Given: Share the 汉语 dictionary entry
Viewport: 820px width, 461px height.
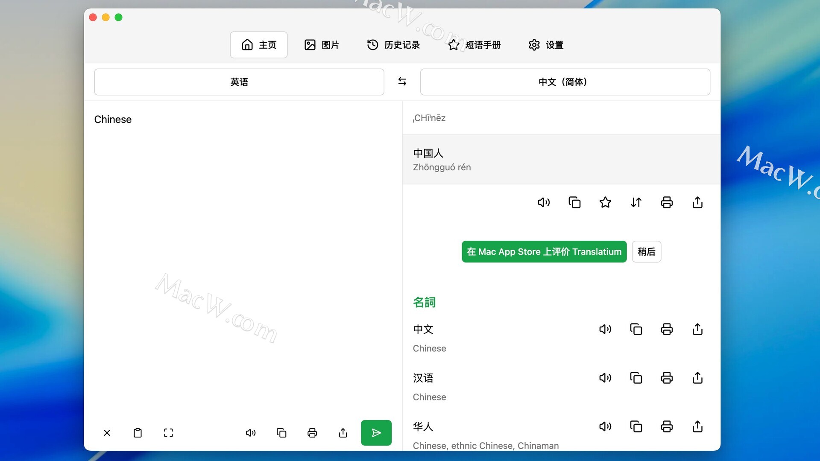Looking at the screenshot, I should click(697, 378).
